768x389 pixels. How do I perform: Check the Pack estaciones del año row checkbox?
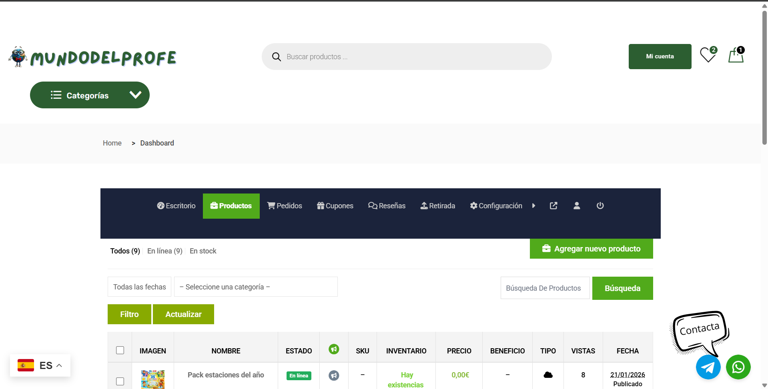click(120, 381)
